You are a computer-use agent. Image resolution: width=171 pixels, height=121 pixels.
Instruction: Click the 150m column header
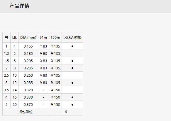click(55, 37)
